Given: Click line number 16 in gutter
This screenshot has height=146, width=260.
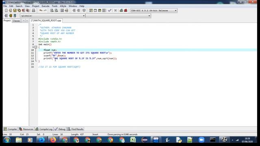Looking at the screenshot, I should (32, 67).
